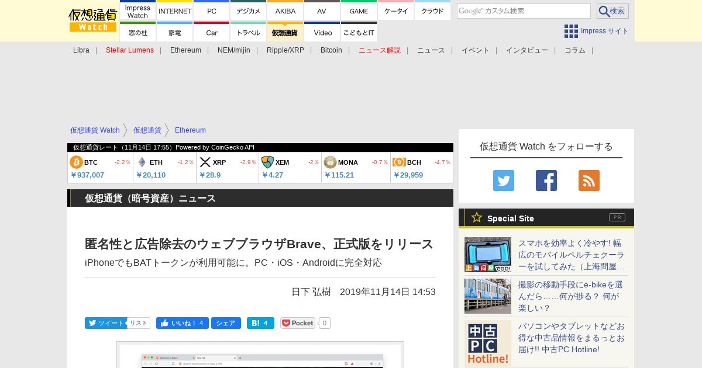Open the Video tab
This screenshot has height=368, width=702.
[322, 32]
